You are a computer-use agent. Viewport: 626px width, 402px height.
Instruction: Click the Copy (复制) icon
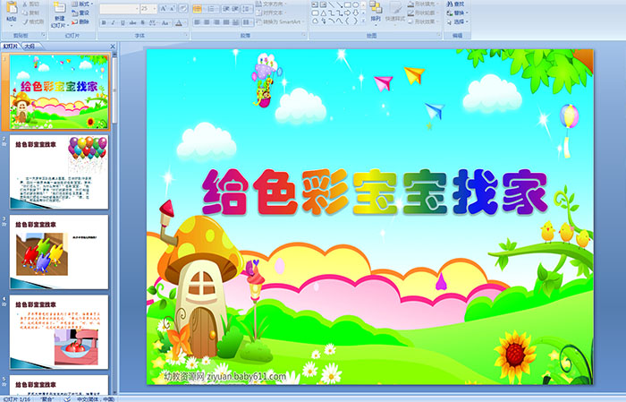coord(25,13)
